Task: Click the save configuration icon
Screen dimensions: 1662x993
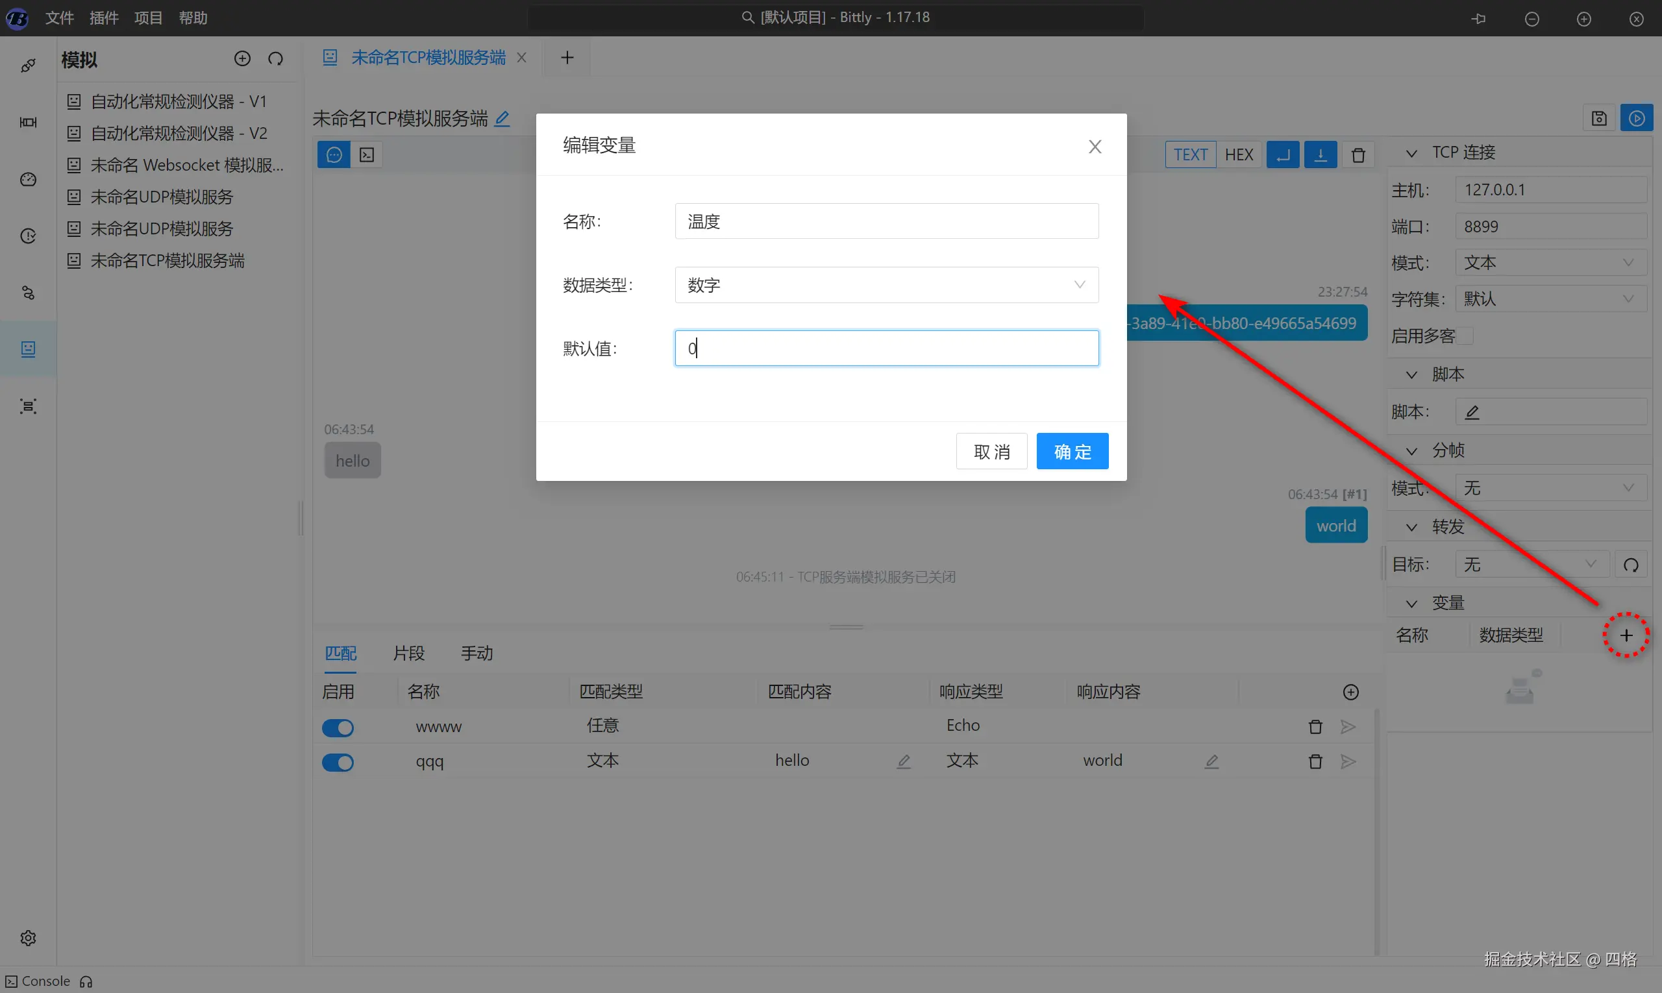Action: click(x=1599, y=118)
